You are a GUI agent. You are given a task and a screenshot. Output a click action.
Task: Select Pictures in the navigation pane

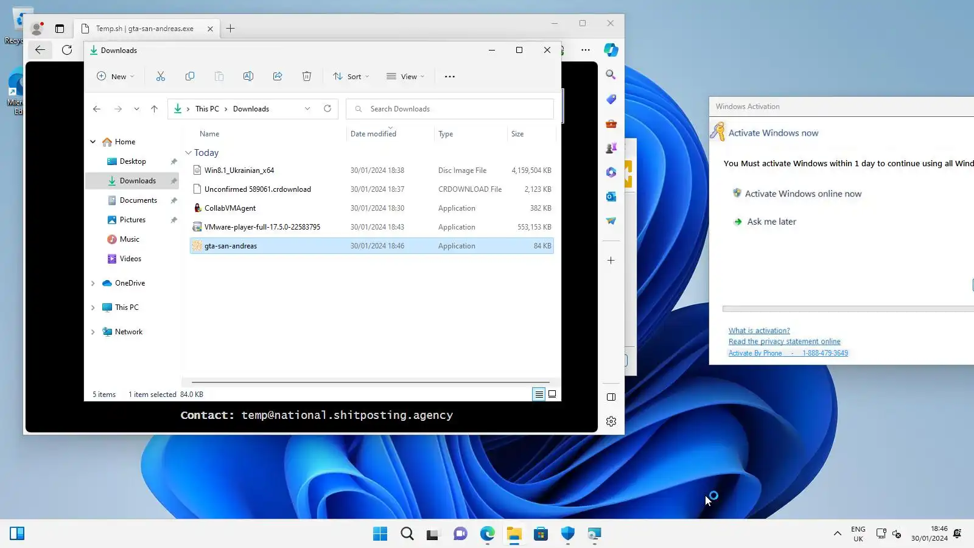click(x=133, y=220)
